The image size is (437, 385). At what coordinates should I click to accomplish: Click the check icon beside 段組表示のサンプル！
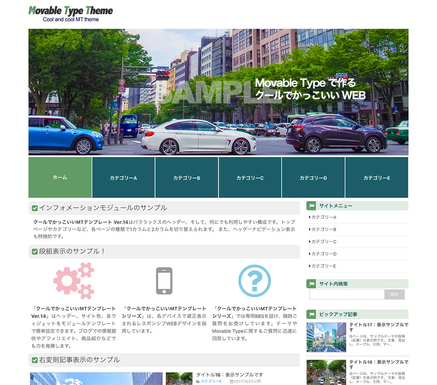(x=35, y=252)
